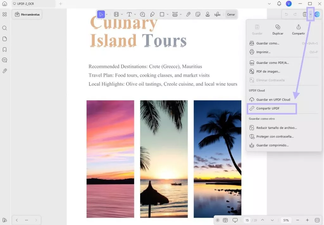324x225 pixels.
Task: Select the stamp tool
Action: (x=208, y=15)
